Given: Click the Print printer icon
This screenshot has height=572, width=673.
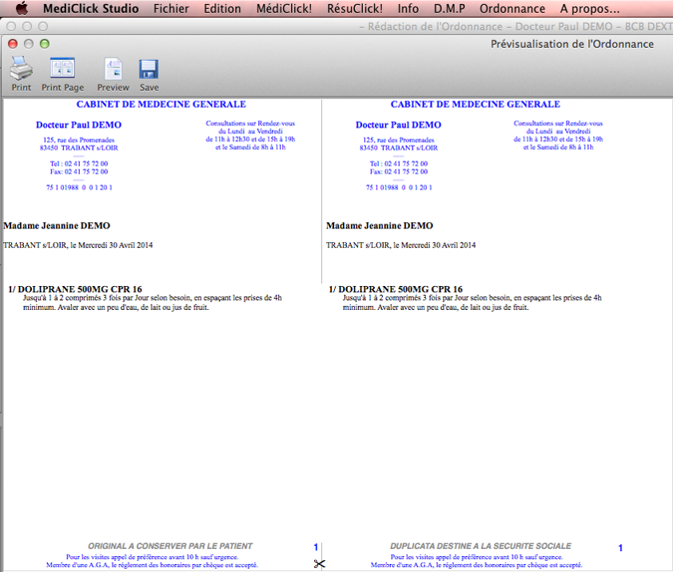Looking at the screenshot, I should coord(21,69).
